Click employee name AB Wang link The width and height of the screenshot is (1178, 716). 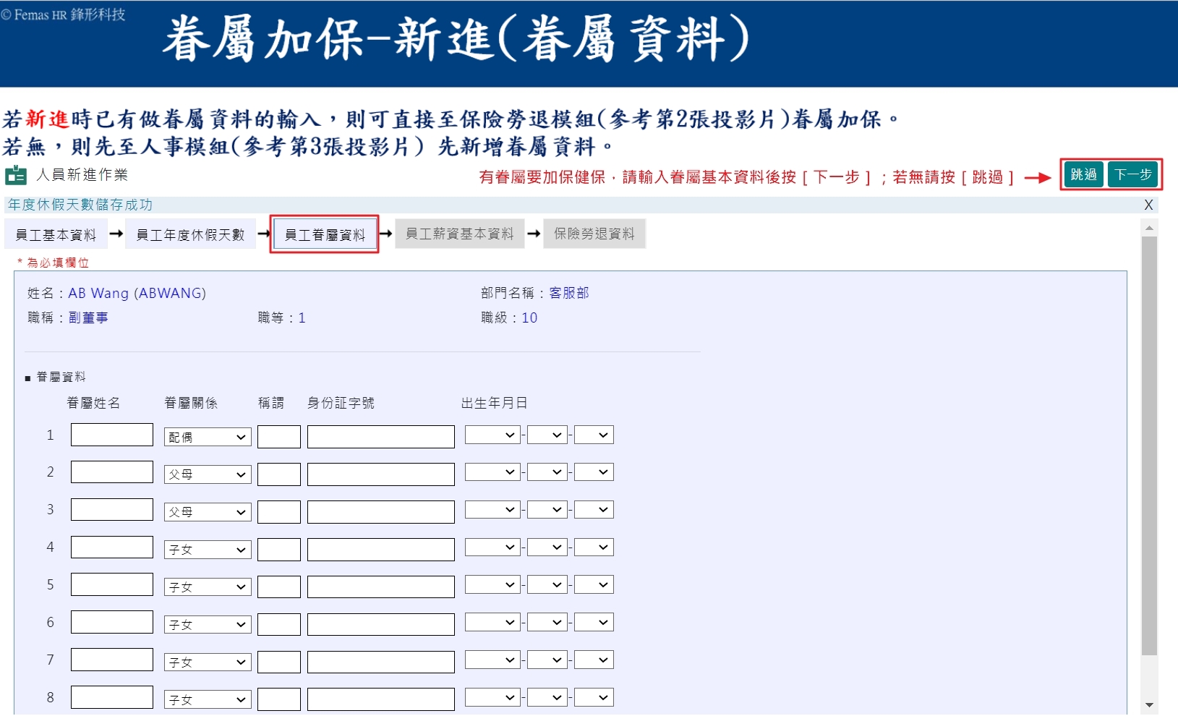point(140,293)
